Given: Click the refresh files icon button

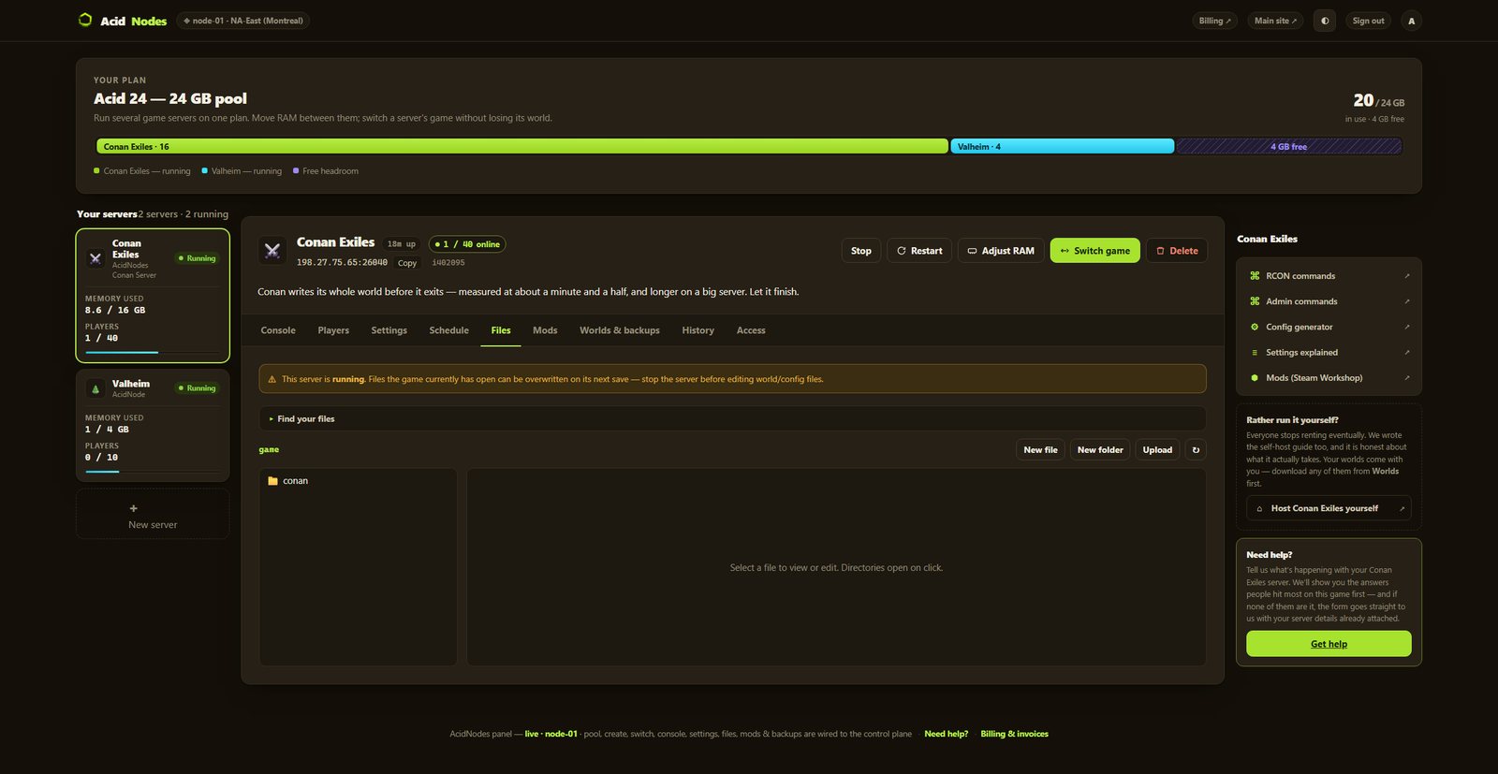Looking at the screenshot, I should (1196, 450).
